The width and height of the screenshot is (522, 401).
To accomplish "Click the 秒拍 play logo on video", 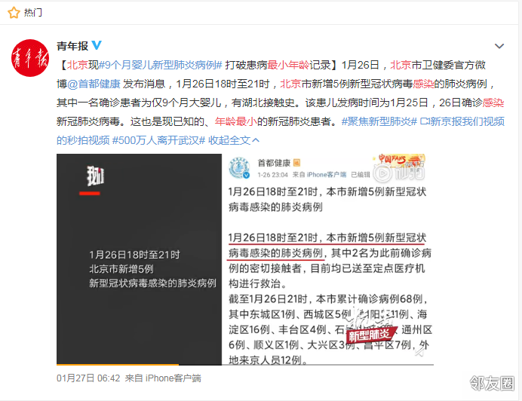I will pyautogui.click(x=399, y=173).
